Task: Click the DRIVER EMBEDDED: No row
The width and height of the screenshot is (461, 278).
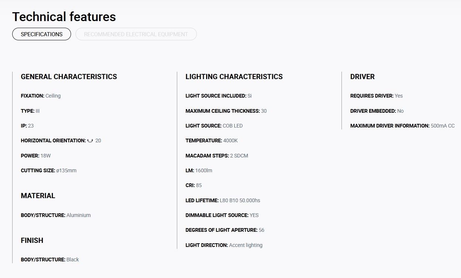Action: pos(377,111)
